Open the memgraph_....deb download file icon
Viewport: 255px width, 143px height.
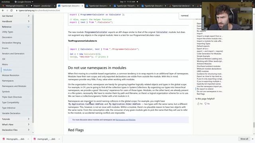(x=35, y=139)
